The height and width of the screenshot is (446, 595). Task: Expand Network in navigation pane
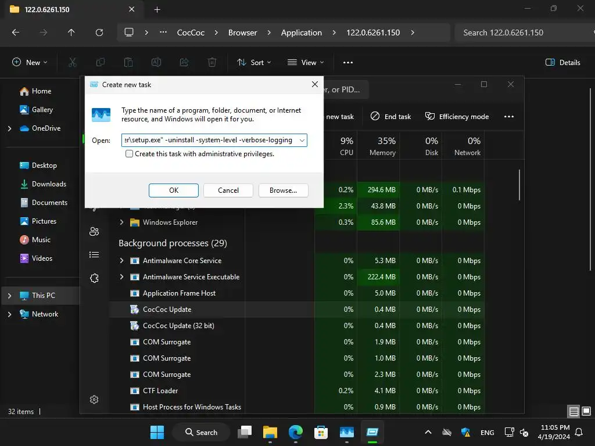pyautogui.click(x=9, y=314)
